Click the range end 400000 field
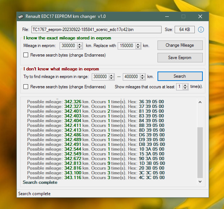Image resolution: width=224 pixels, height=209 pixels. [x=131, y=77]
